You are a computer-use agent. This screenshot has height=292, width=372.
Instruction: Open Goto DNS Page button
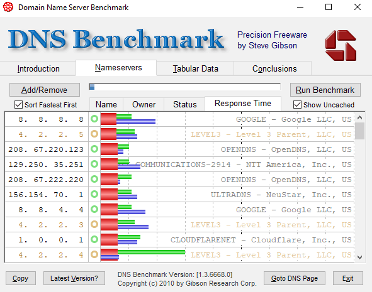click(295, 278)
